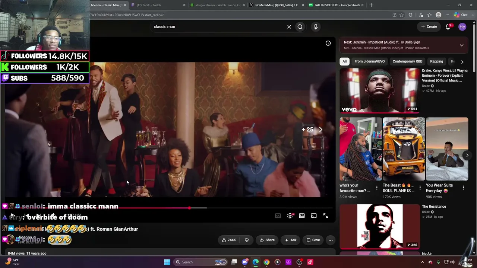Click into the 'classic man' search field
Screen dimensions: 477x268
(x=218, y=27)
